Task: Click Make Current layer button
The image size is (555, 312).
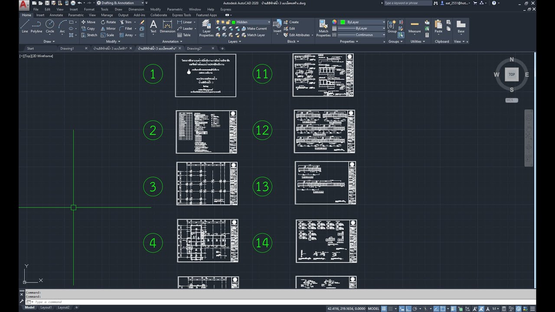Action: coord(254,29)
